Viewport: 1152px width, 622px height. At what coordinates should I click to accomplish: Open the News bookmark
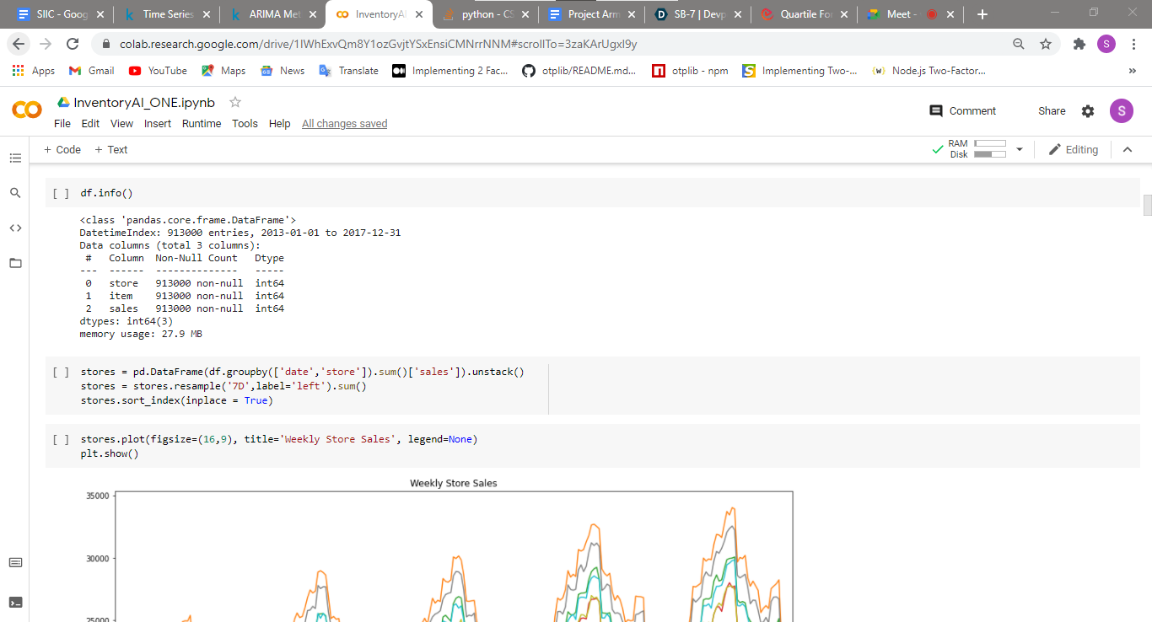coord(283,71)
